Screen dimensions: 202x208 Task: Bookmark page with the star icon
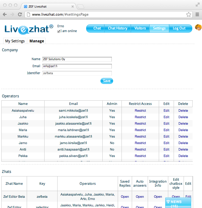pos(188,14)
